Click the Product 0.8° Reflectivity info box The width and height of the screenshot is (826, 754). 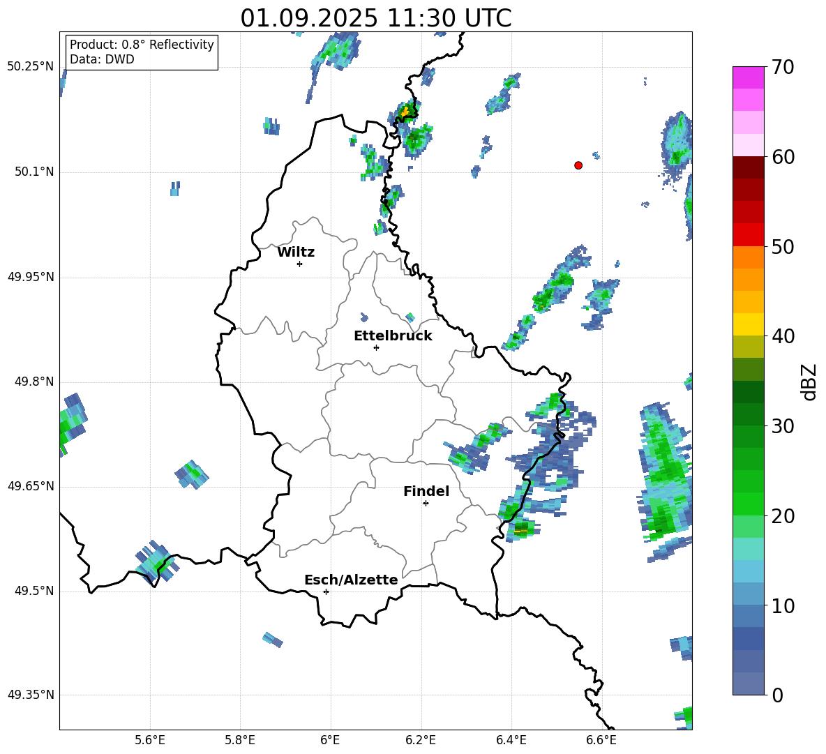(x=142, y=52)
